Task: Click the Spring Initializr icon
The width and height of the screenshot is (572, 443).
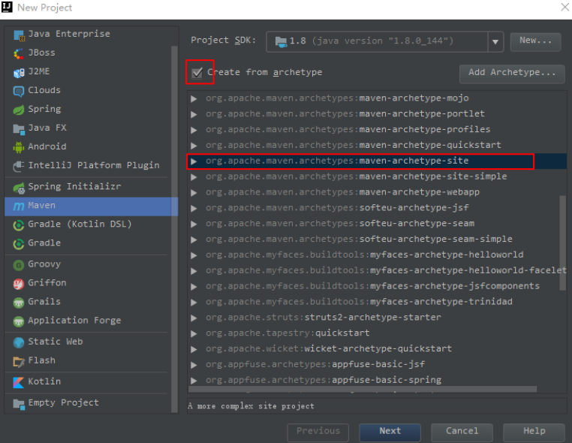Action: [x=19, y=187]
